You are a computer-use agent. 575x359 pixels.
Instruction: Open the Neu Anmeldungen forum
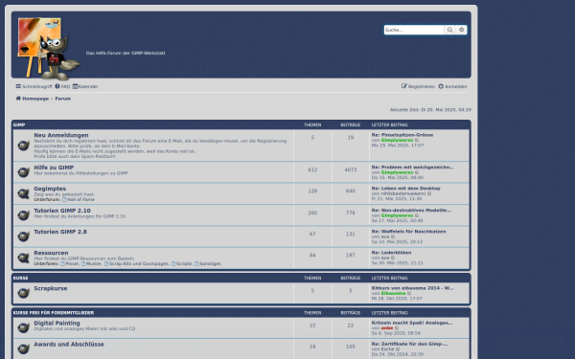pos(61,135)
